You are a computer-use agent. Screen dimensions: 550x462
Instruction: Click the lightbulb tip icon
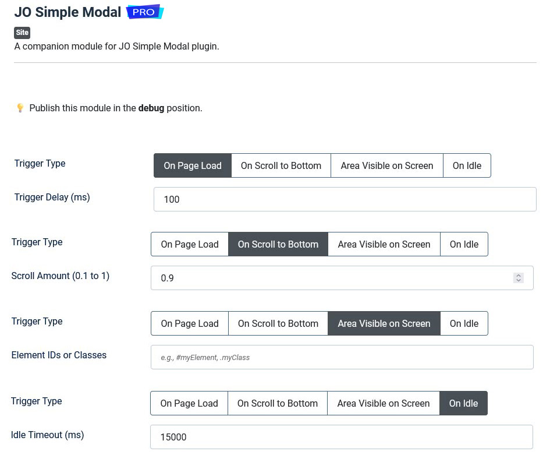[20, 108]
